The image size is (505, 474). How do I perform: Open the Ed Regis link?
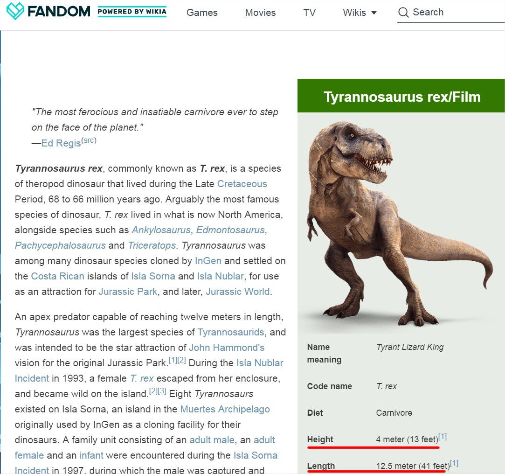[x=61, y=143]
